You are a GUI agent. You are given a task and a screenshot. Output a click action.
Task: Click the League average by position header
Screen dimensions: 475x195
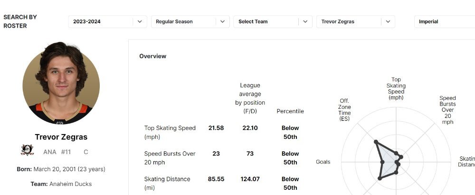(x=250, y=98)
